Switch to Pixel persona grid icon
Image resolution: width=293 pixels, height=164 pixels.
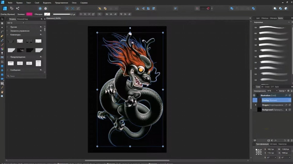pos(12,9)
